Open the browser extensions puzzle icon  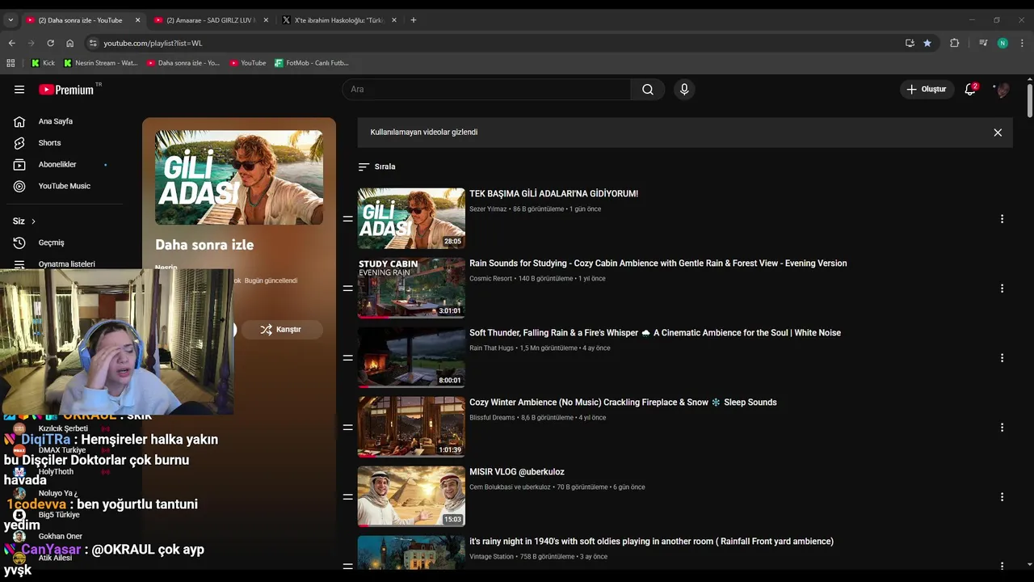[954, 43]
